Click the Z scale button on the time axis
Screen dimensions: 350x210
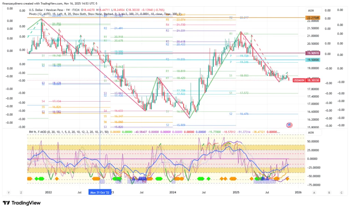coord(21,193)
